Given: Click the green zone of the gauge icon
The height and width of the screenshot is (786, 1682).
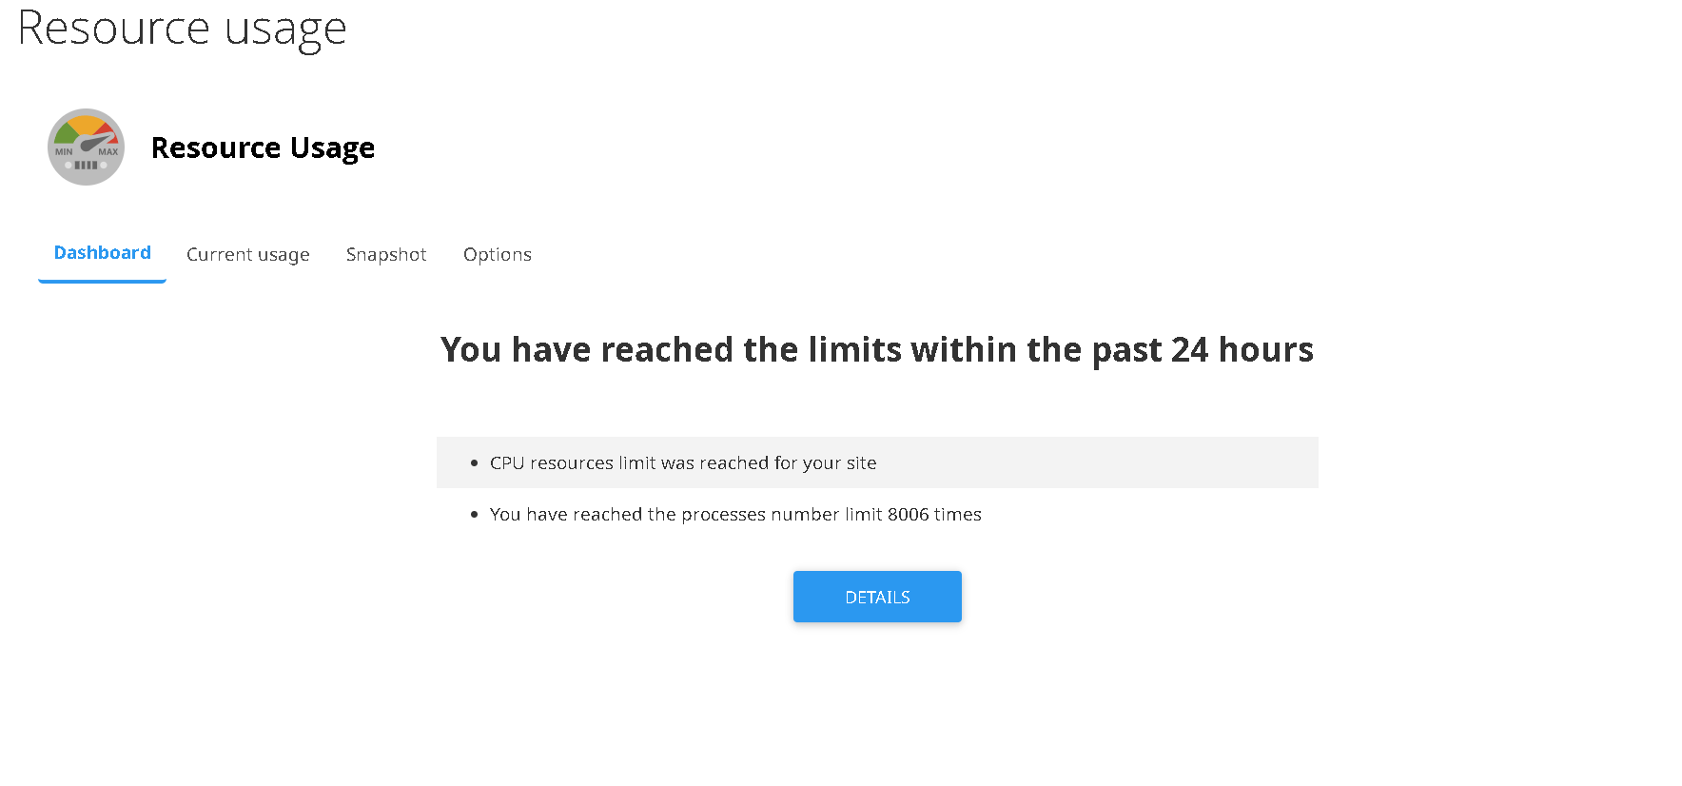Looking at the screenshot, I should point(65,134).
